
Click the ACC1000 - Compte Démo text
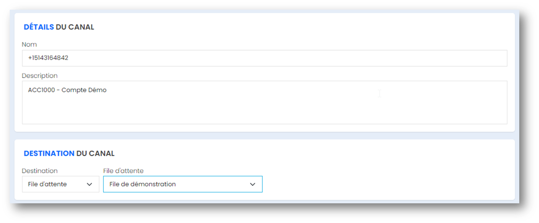(67, 90)
